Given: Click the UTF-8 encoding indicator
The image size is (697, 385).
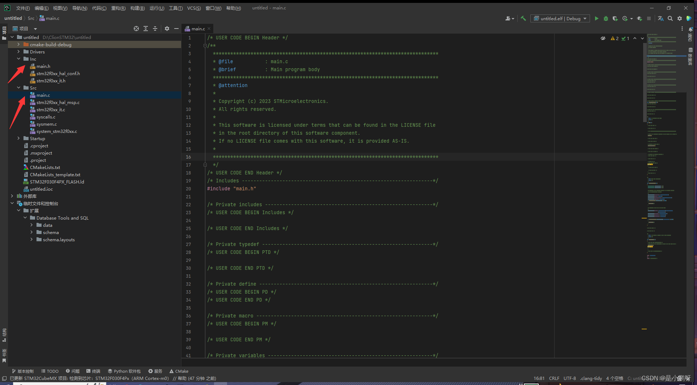Looking at the screenshot, I should point(570,378).
